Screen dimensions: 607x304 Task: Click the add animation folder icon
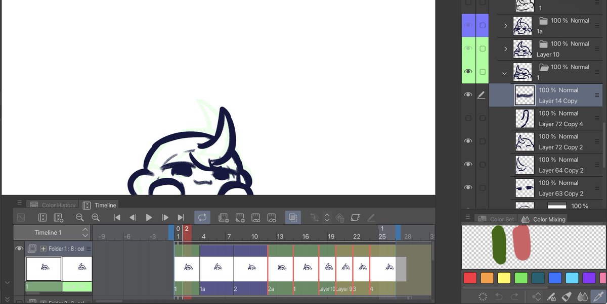[x=58, y=218]
